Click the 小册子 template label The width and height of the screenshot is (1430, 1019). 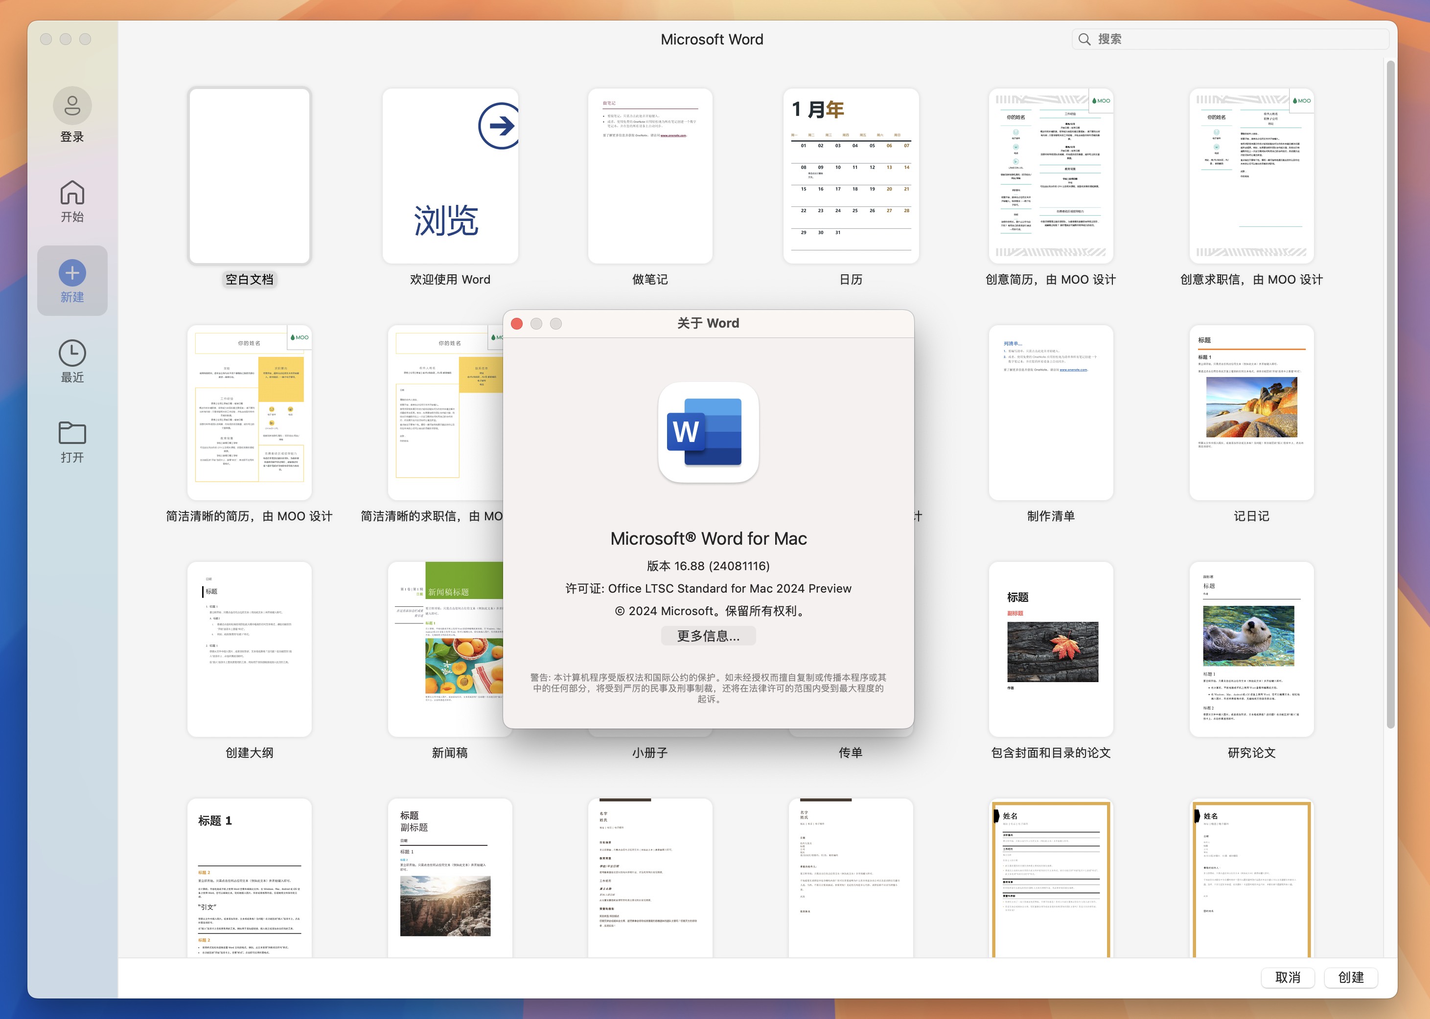click(650, 753)
